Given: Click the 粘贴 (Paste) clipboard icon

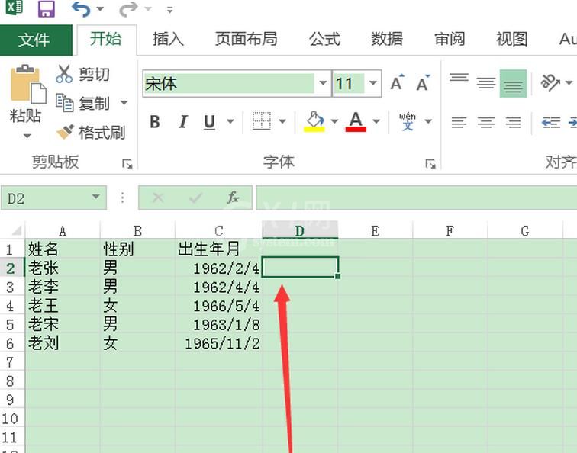Looking at the screenshot, I should (27, 85).
